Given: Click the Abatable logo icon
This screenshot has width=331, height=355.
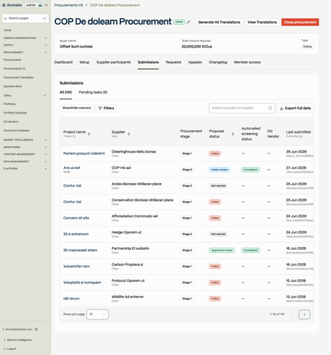Looking at the screenshot, I should point(4,5).
